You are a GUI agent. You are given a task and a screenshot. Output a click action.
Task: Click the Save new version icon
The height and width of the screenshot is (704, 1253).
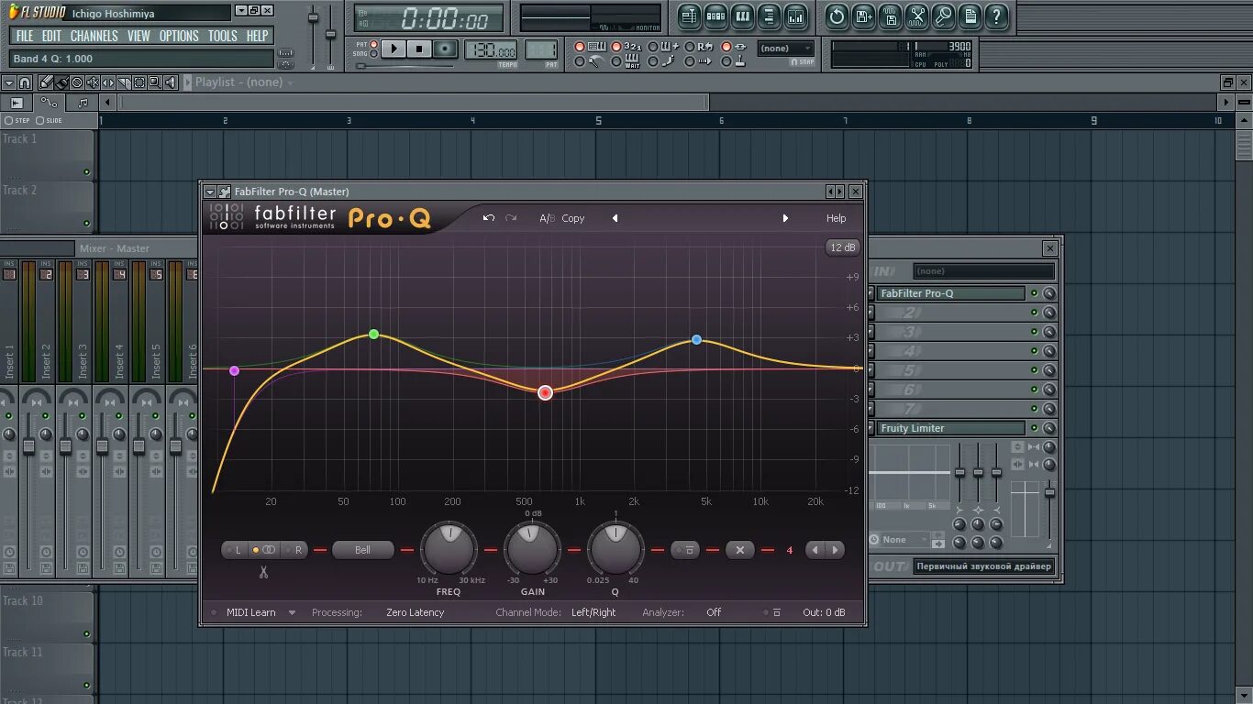pos(863,16)
